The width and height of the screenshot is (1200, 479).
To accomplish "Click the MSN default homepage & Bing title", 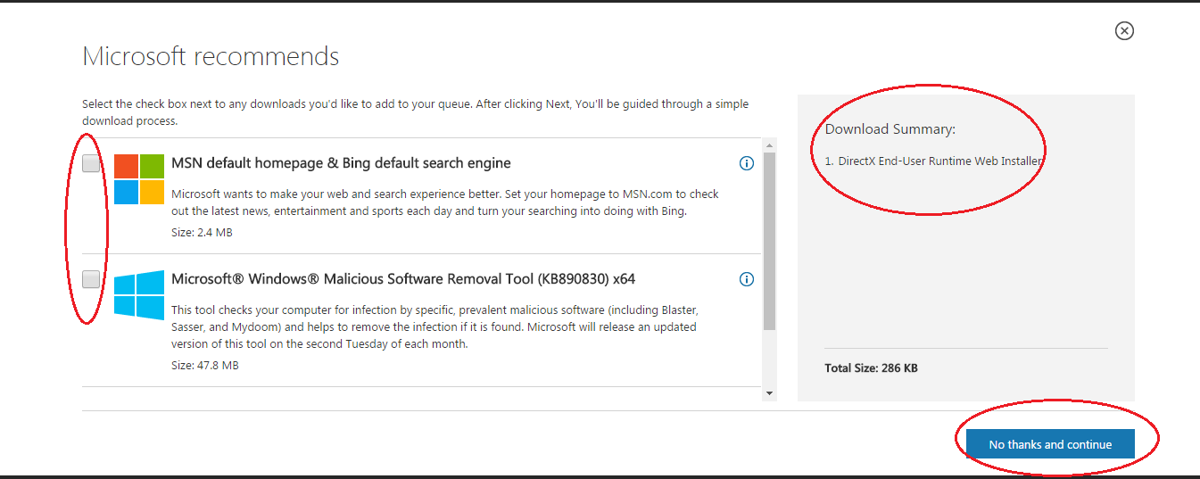I will click(341, 163).
